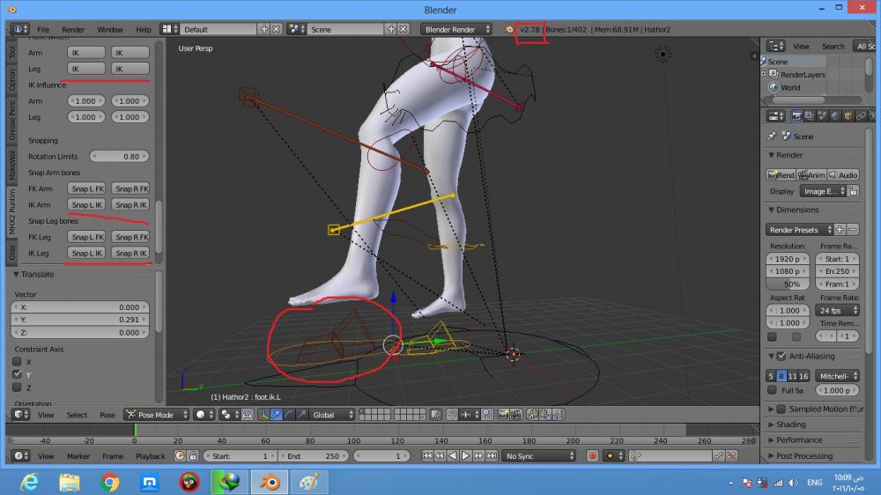
Task: Add a render preset with plus button
Action: (840, 230)
